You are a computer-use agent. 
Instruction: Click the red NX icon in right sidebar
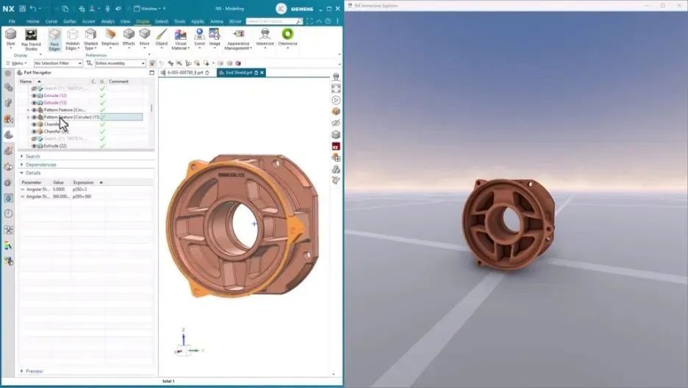336,146
